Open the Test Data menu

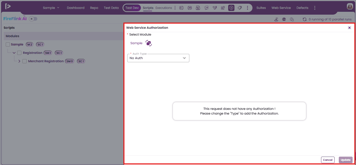click(111, 8)
